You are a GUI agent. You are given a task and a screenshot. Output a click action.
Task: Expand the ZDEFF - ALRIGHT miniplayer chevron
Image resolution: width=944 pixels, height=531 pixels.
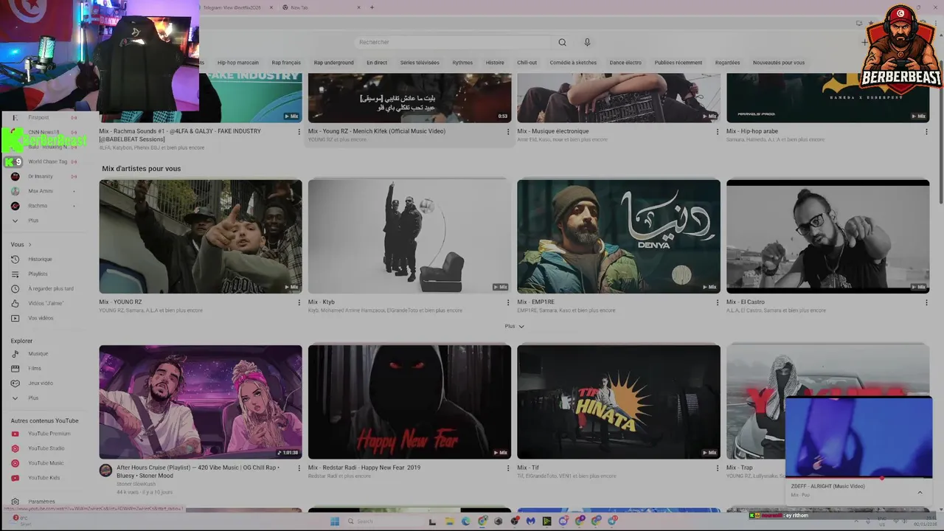[920, 493]
